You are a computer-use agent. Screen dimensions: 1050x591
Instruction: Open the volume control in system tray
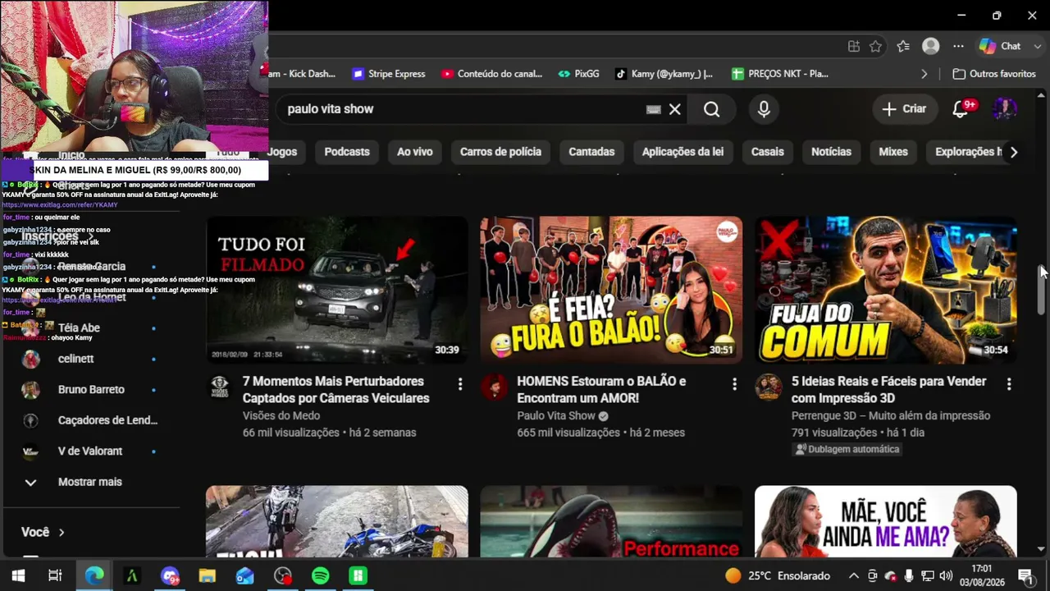(x=946, y=576)
